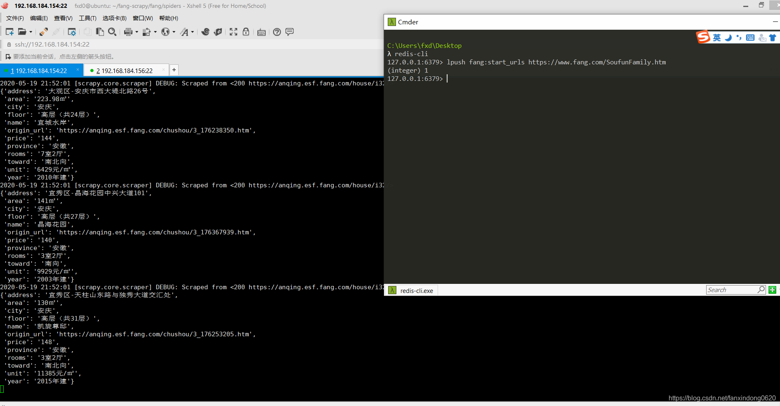Create new console with green plus in Cmder
The height and width of the screenshot is (406, 780).
pyautogui.click(x=773, y=290)
